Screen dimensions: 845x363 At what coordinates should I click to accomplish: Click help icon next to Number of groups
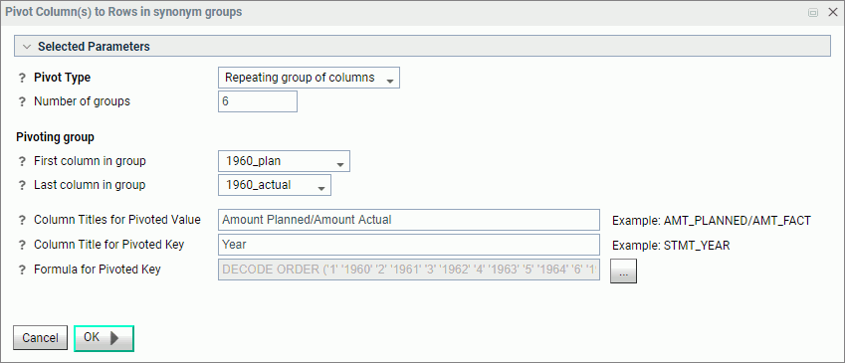[22, 101]
